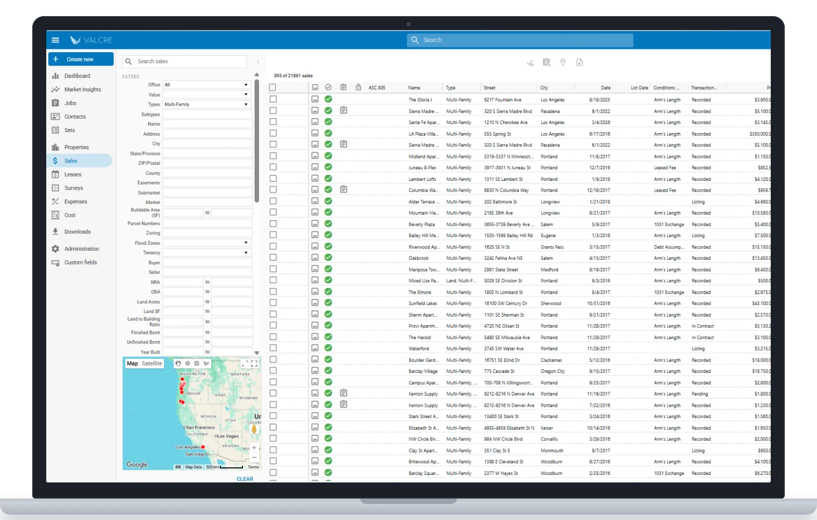Screen dimensions: 817x520
Task: Open the Terms link on the map
Action: (253, 467)
